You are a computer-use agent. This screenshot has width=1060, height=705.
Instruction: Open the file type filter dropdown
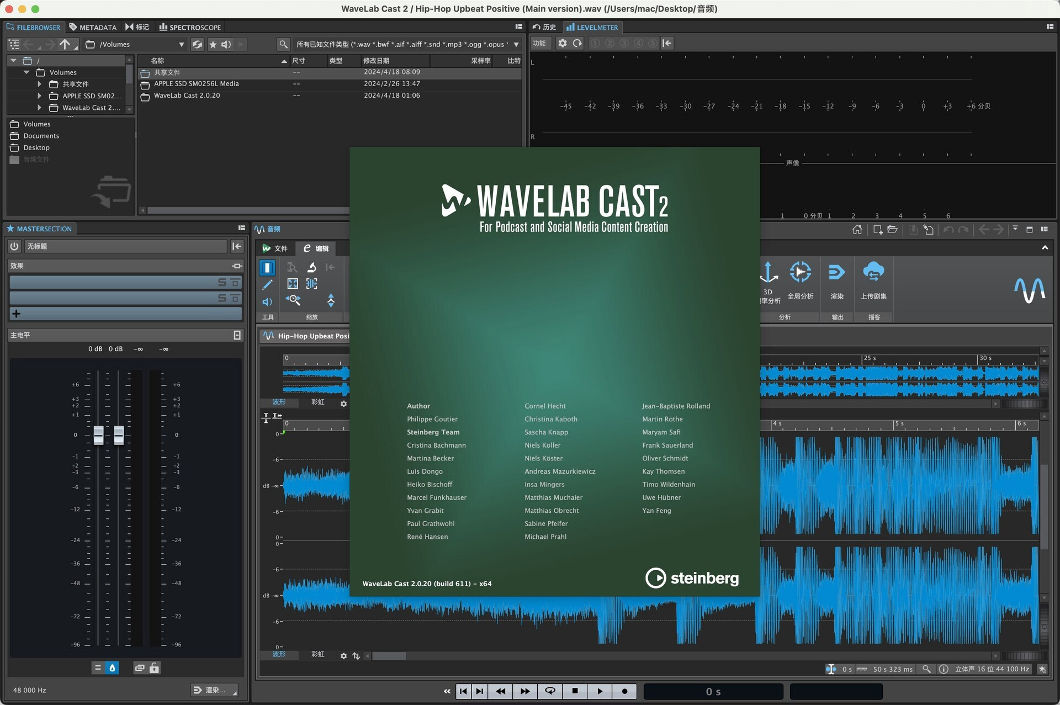516,44
